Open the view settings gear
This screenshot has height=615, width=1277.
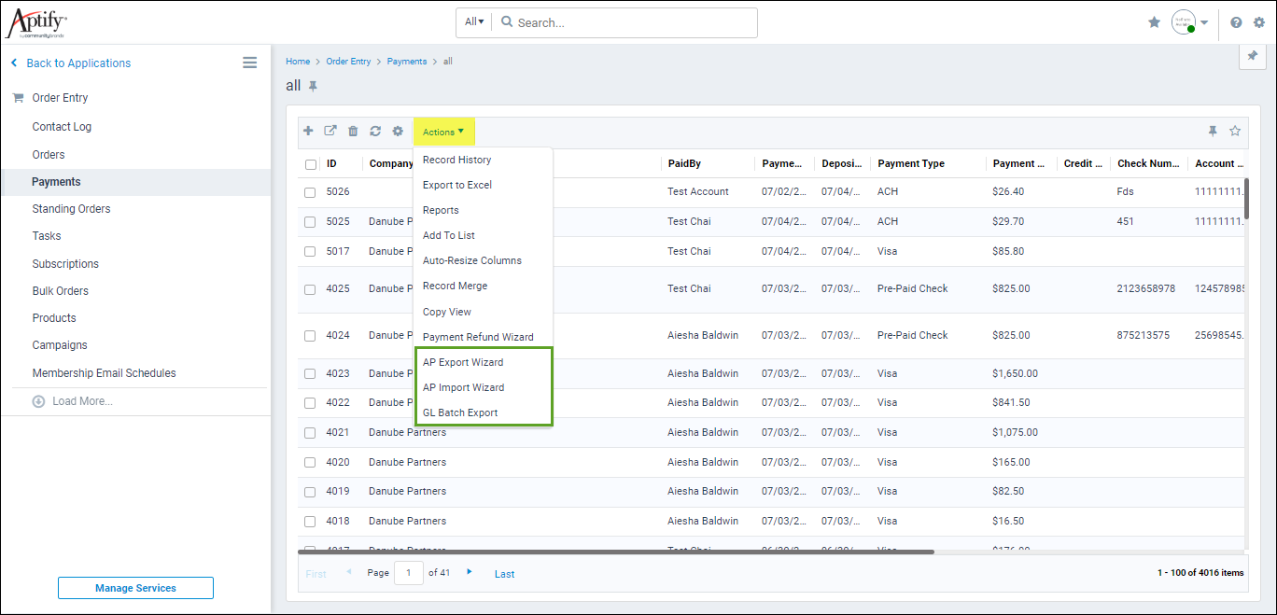(x=398, y=132)
